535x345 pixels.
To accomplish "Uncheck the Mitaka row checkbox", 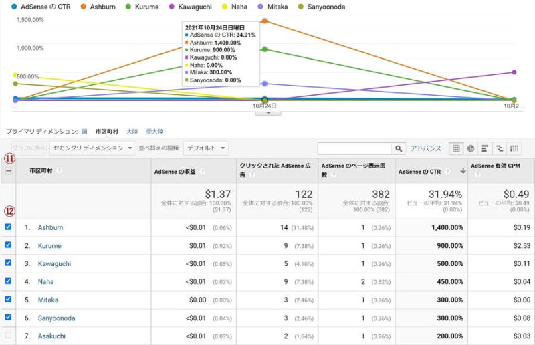I will (x=8, y=299).
